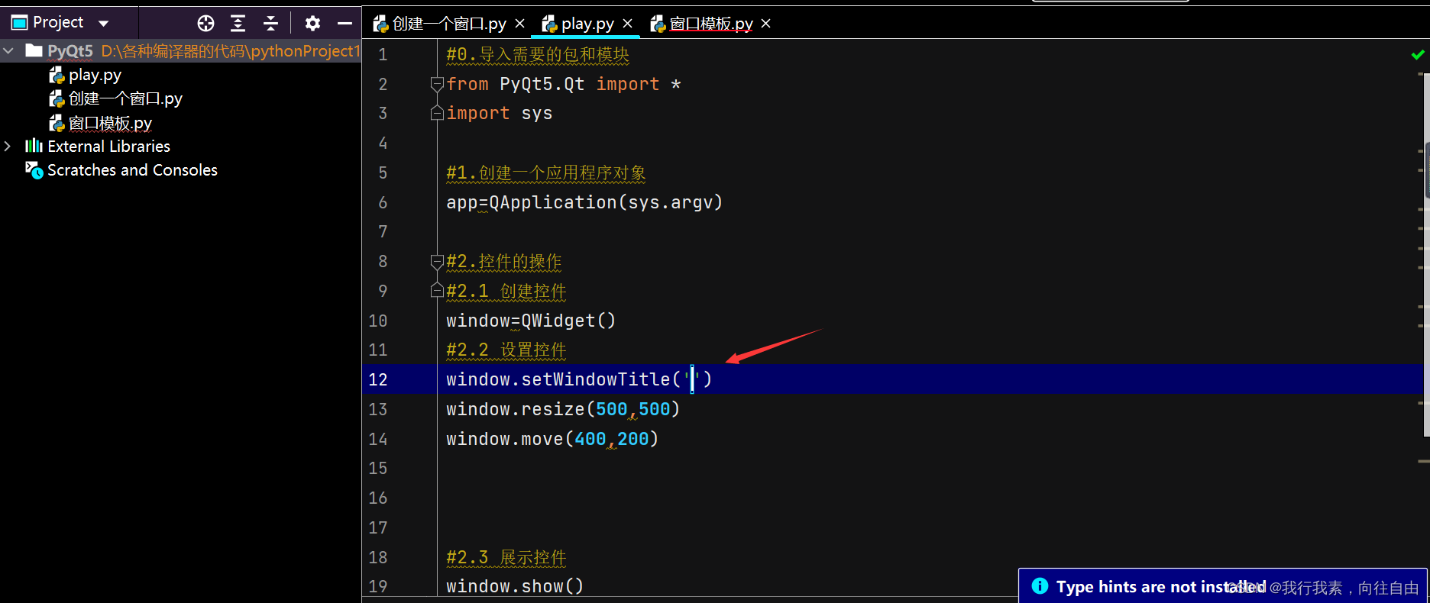Hide the Project tool window

[x=345, y=24]
